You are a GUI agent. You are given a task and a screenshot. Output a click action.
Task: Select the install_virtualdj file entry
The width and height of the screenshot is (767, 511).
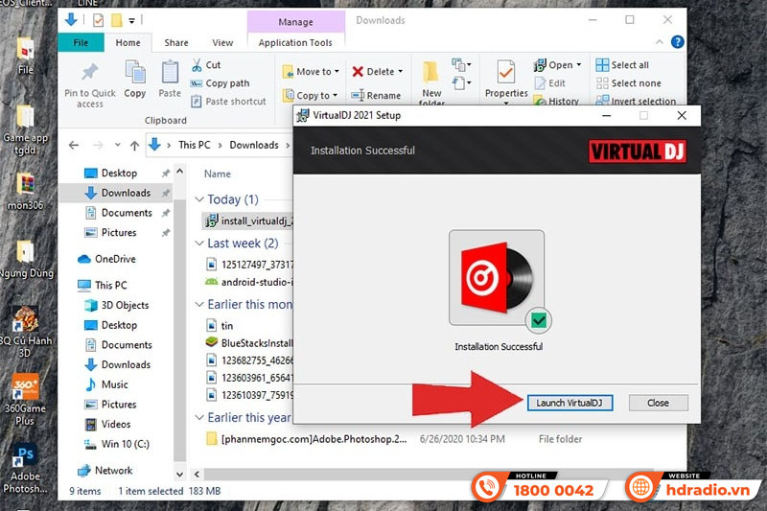(x=254, y=221)
